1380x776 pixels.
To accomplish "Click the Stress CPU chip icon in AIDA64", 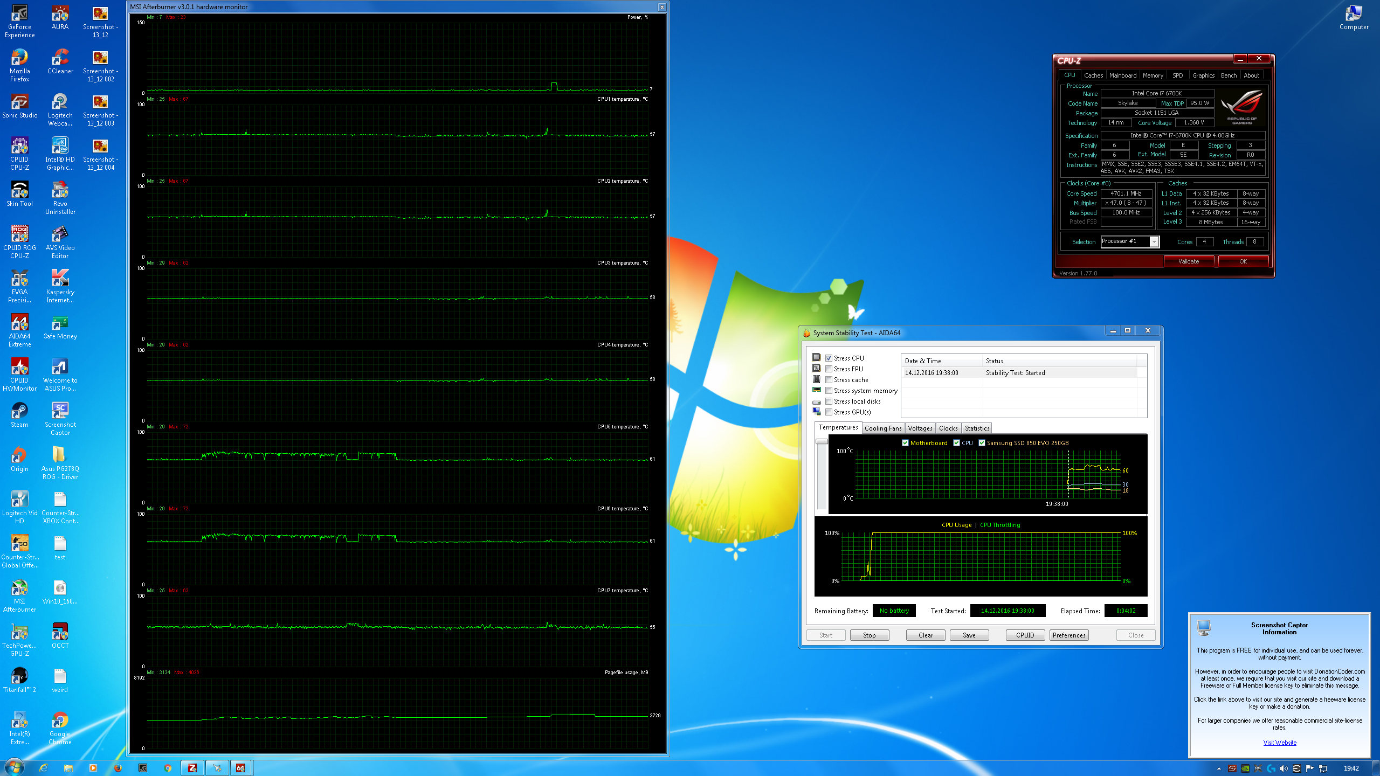I will (816, 358).
